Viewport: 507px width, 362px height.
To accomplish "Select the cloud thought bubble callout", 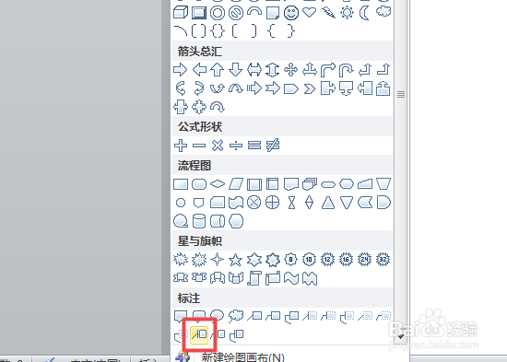I will pyautogui.click(x=236, y=316).
